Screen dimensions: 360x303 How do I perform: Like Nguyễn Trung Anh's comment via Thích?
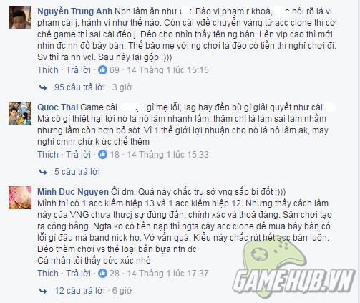click(48, 70)
